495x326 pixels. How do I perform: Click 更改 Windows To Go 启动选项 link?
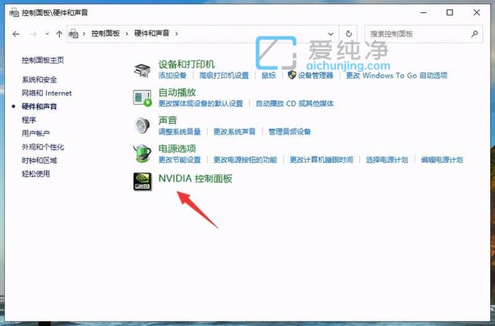tap(397, 75)
